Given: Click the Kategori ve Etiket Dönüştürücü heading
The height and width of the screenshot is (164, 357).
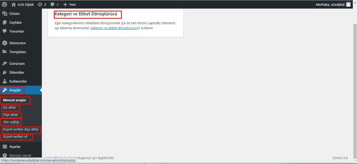Looking at the screenshot, I should click(x=86, y=14).
